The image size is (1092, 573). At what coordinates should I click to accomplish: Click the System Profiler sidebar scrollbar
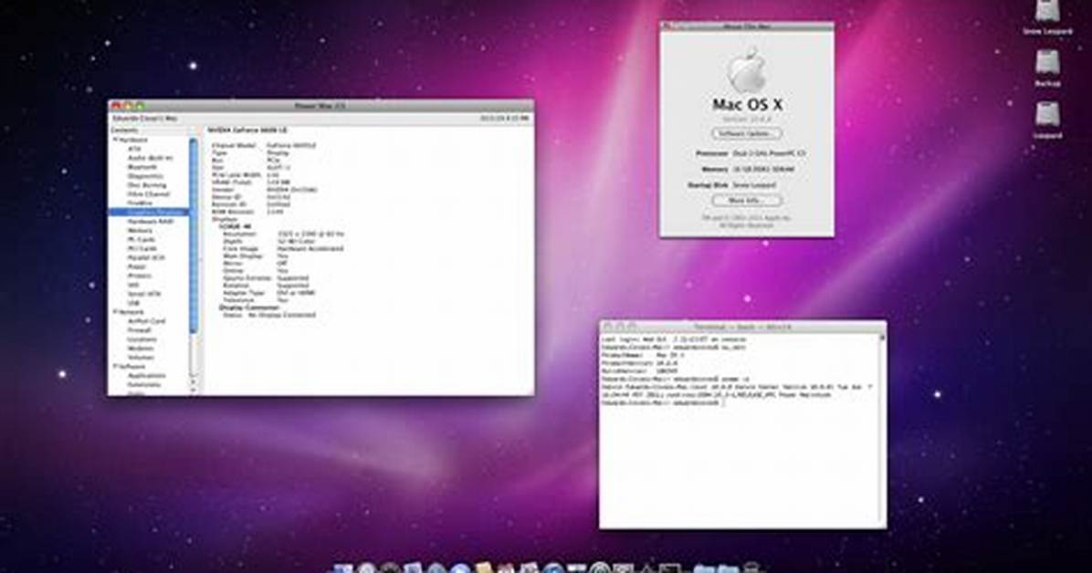(193, 235)
